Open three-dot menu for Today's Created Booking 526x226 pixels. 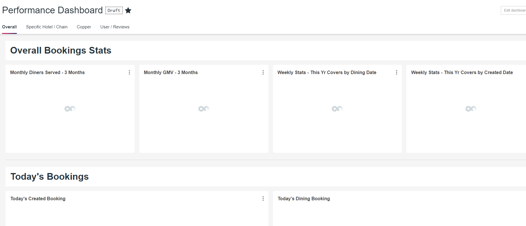[x=263, y=199]
